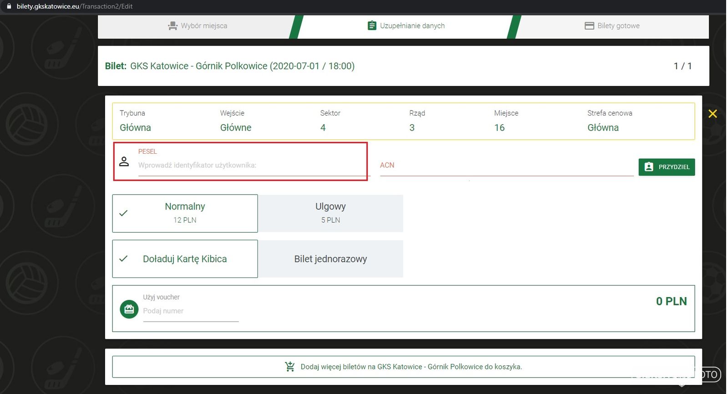Click the Bilet match title text
The height and width of the screenshot is (394, 728).
[230, 66]
